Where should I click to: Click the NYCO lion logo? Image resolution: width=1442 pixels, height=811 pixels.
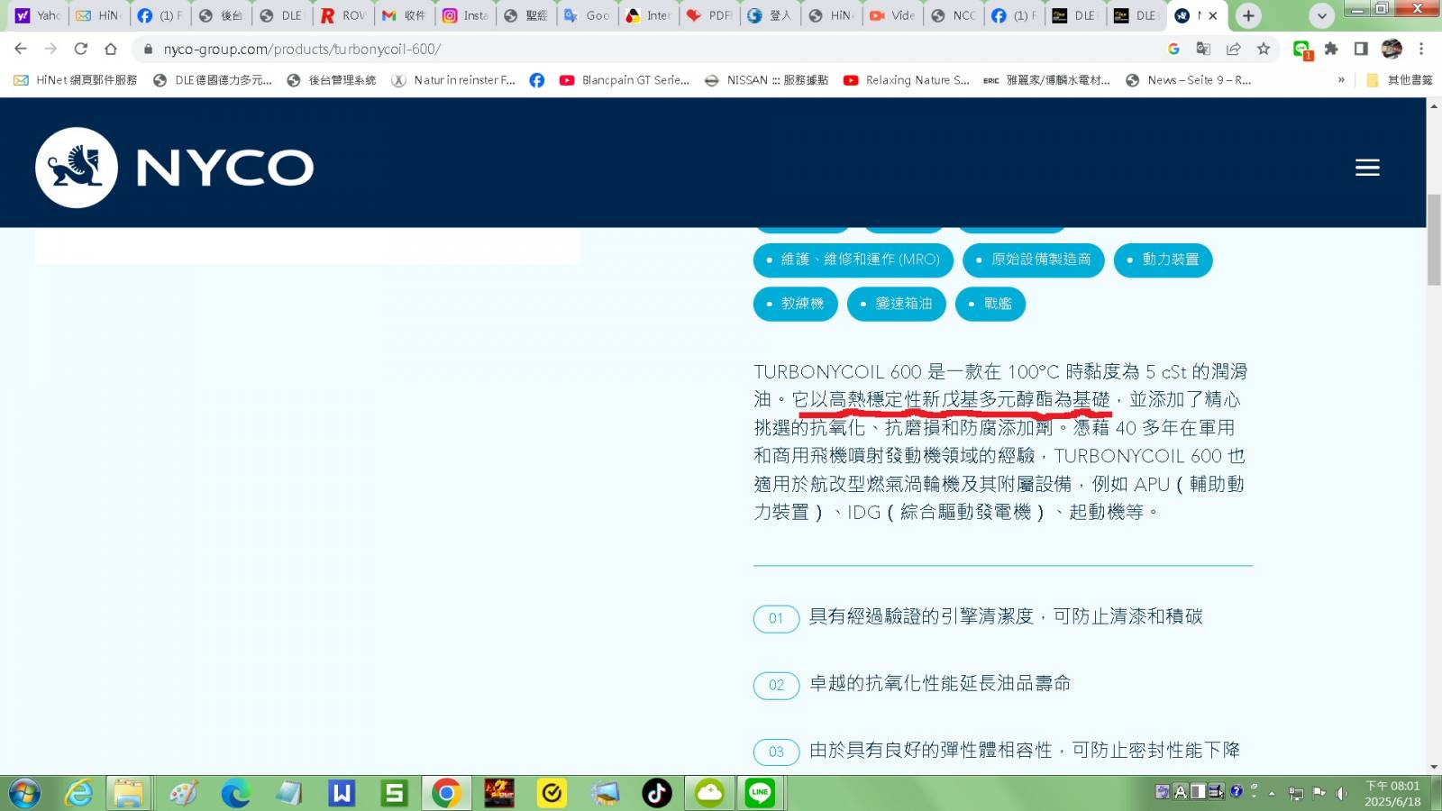[77, 168]
